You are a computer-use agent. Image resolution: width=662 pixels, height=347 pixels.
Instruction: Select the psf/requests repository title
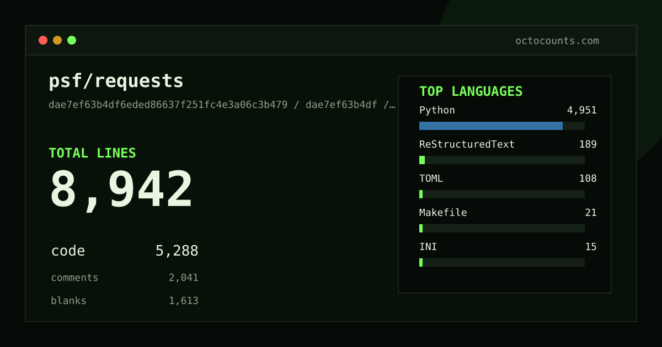pyautogui.click(x=116, y=81)
